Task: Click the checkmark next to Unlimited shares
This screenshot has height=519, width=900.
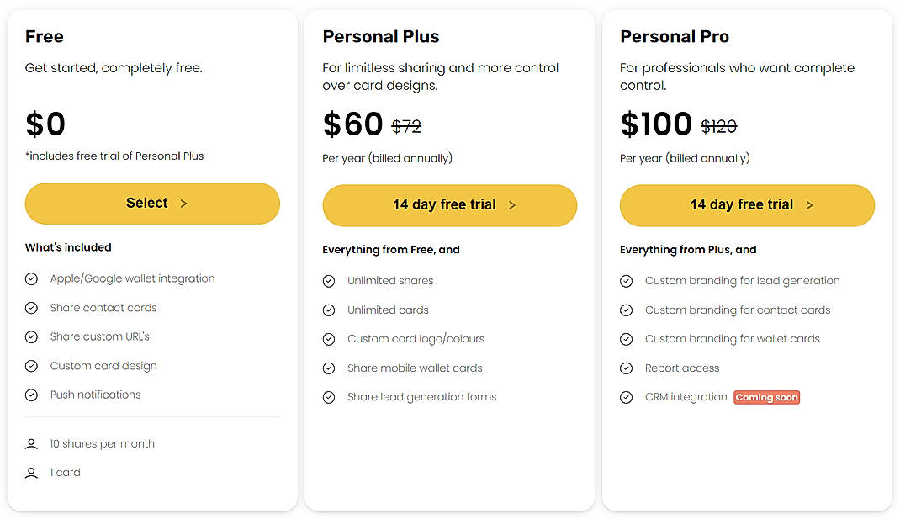Action: (x=329, y=281)
